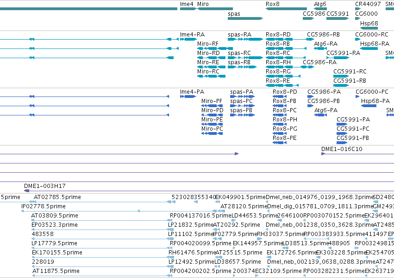Click transcript label "CG6000-RC"
The width and height of the screenshot is (394, 278).
click(x=372, y=35)
